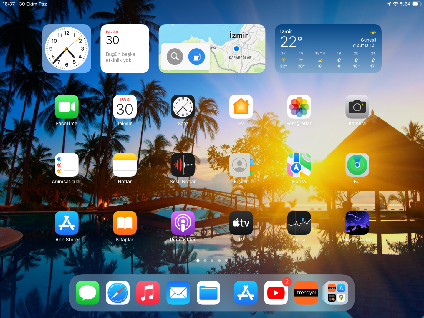Image resolution: width=424 pixels, height=318 pixels.
Task: Launch the Podcast'ler app
Action: (x=183, y=223)
